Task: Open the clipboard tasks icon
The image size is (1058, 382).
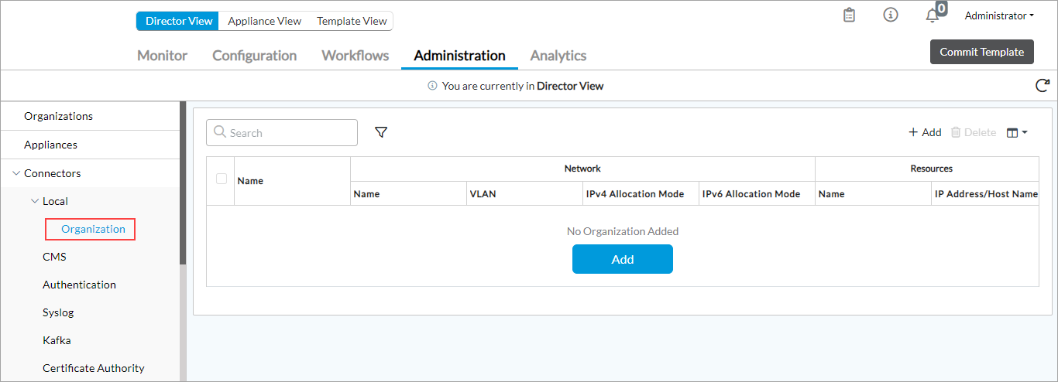Action: point(849,15)
